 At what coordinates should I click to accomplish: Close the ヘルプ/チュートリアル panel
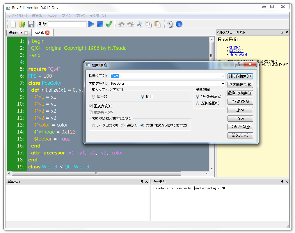coord(287,32)
